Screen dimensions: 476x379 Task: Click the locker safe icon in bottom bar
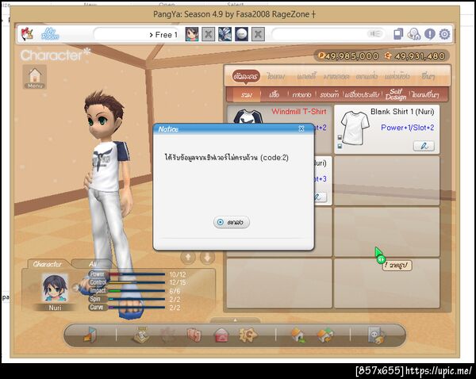click(x=376, y=335)
